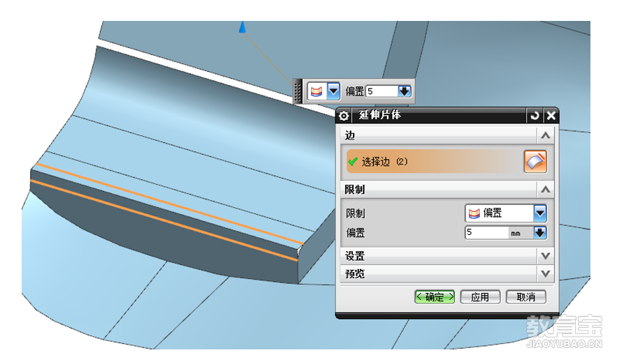Image resolution: width=617 pixels, height=364 pixels.
Task: Reset the 延伸片体 dialog with the reset arrow
Action: click(535, 116)
